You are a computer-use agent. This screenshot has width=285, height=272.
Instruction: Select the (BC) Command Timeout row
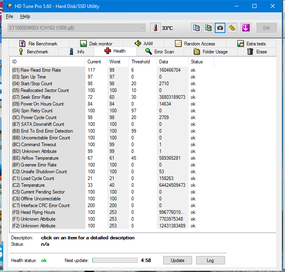coord(113,145)
